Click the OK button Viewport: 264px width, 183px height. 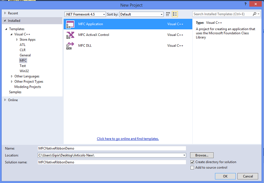(225, 176)
